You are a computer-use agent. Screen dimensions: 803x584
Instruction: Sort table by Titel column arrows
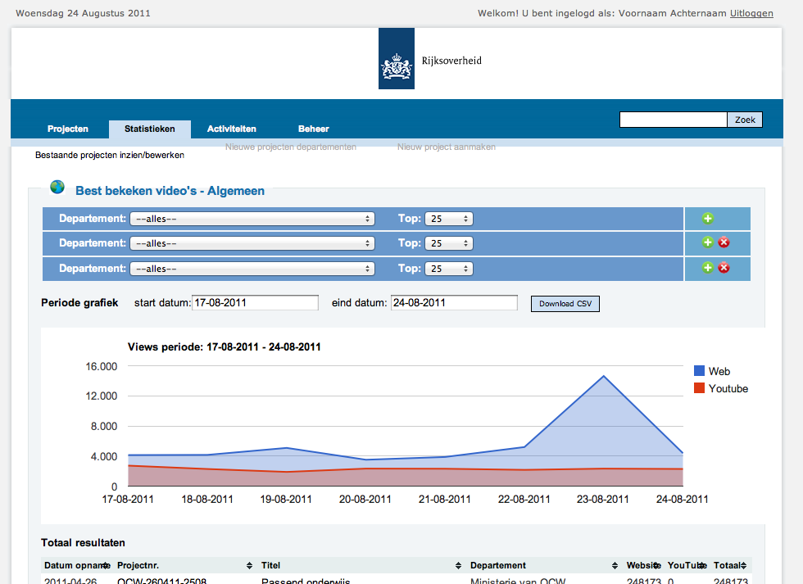pyautogui.click(x=459, y=566)
